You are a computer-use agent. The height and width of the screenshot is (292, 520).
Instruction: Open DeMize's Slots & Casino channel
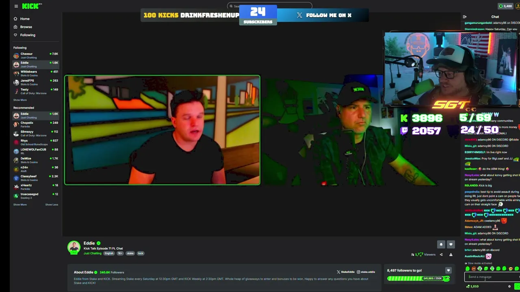click(36, 160)
